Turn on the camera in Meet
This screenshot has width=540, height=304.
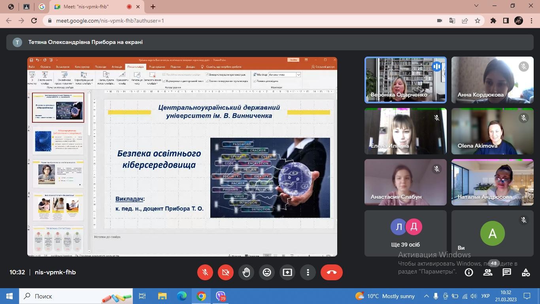(x=226, y=272)
